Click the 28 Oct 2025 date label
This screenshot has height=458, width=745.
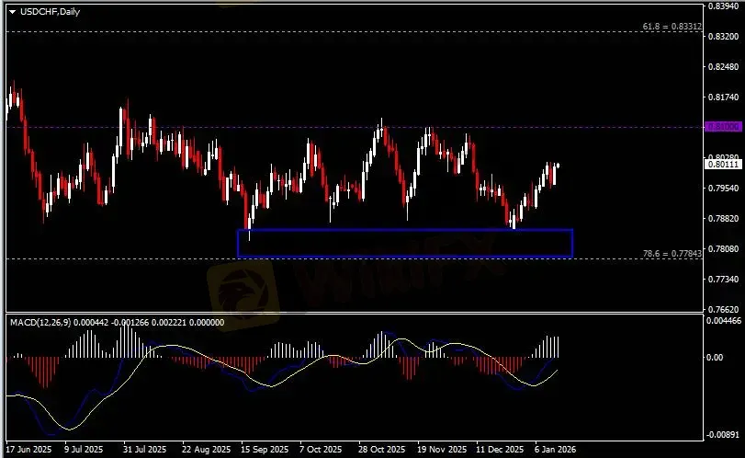click(x=381, y=450)
